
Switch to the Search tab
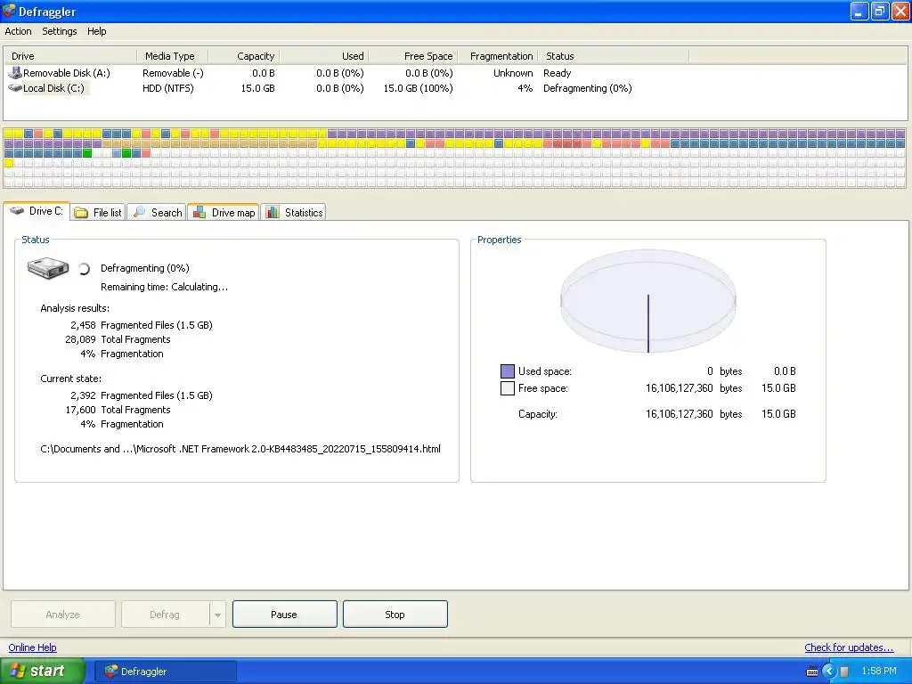pyautogui.click(x=157, y=212)
